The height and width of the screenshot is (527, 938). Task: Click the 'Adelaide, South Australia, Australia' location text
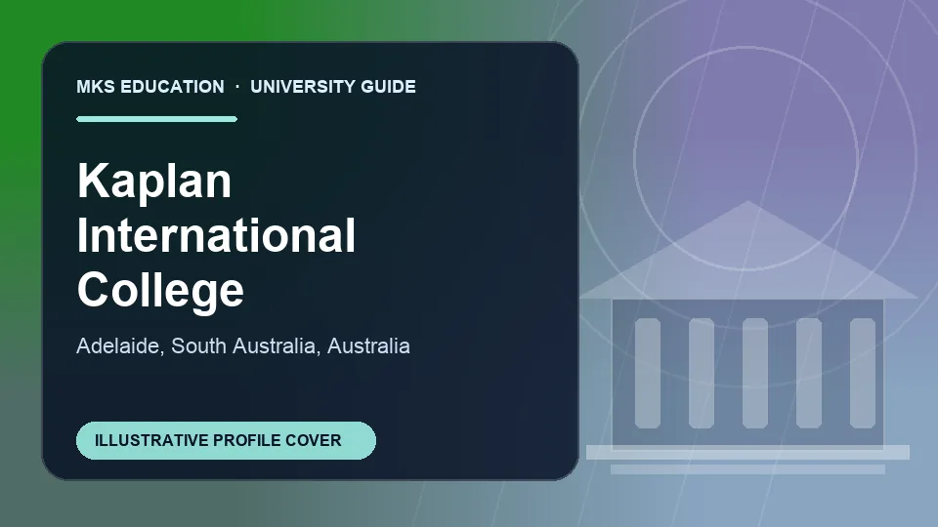[x=243, y=345]
